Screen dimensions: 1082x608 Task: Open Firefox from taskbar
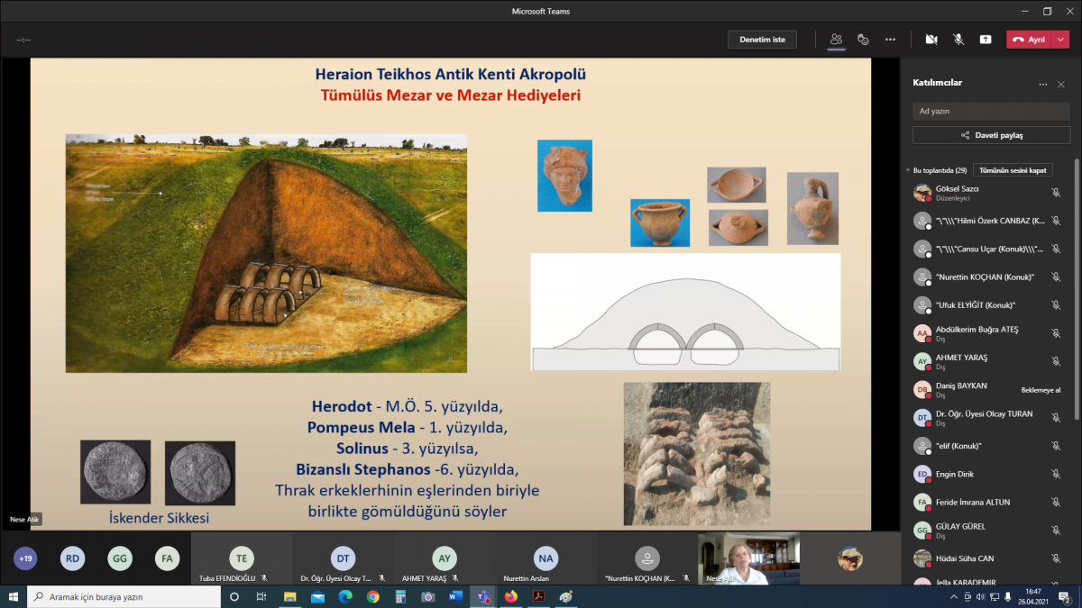[x=511, y=596]
